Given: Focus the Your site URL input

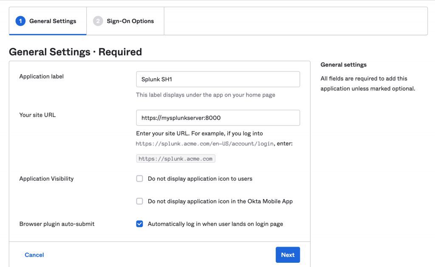Looking at the screenshot, I should [218, 118].
